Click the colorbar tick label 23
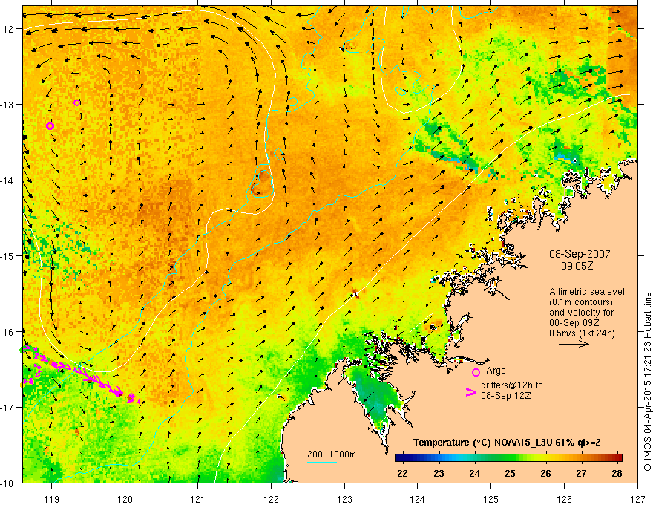The width and height of the screenshot is (653, 505). point(439,473)
